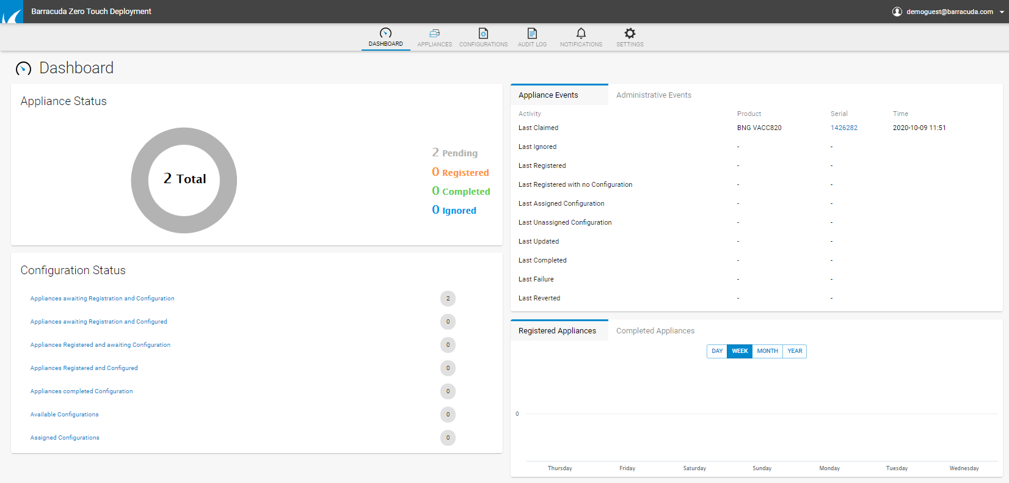Switch to Appliance Events tab
The width and height of the screenshot is (1009, 483).
pos(559,95)
